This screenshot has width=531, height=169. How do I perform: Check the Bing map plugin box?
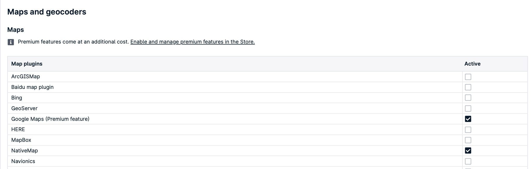pos(468,98)
